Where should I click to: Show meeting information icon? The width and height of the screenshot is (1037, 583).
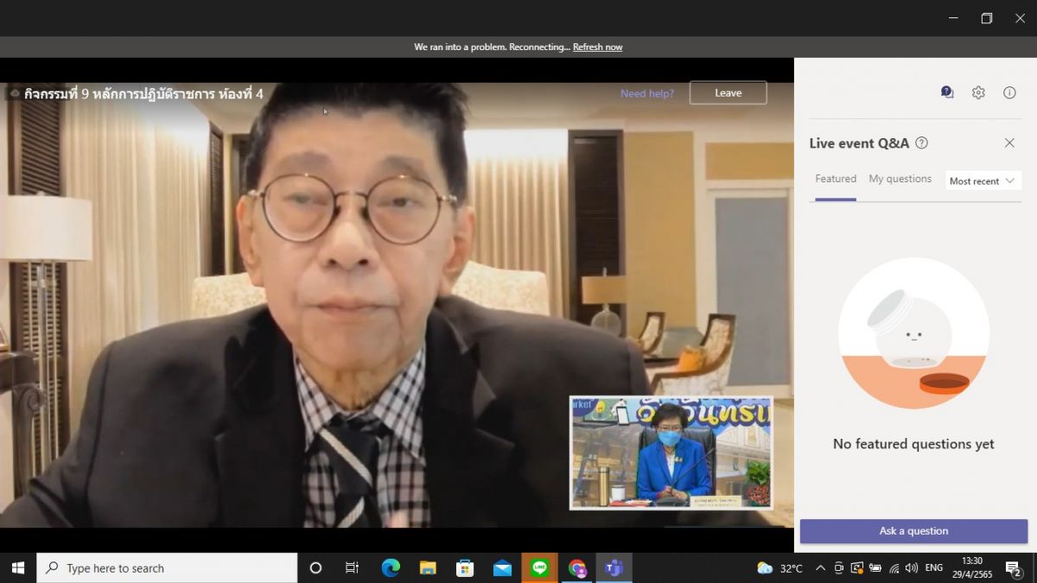coord(1009,92)
